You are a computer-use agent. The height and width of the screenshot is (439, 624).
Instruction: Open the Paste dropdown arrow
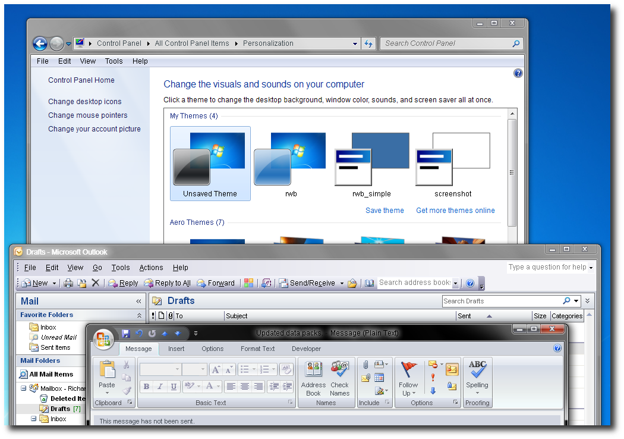coord(106,393)
